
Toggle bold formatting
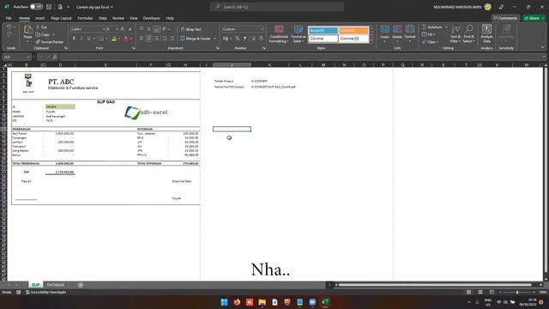[x=74, y=38]
